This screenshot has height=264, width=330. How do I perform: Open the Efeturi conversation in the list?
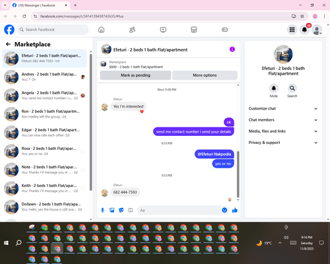(x=44, y=59)
